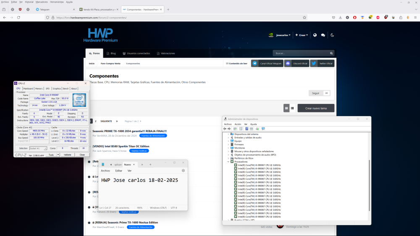Switch to condensed topic list view icon
Image resolution: width=420 pixels, height=236 pixels.
tap(292, 108)
